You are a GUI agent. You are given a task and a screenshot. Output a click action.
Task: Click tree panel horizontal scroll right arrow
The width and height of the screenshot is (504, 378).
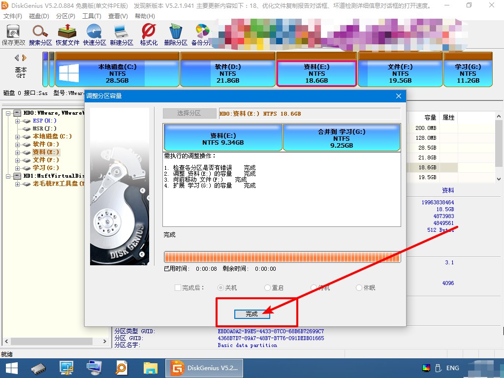[104, 342]
